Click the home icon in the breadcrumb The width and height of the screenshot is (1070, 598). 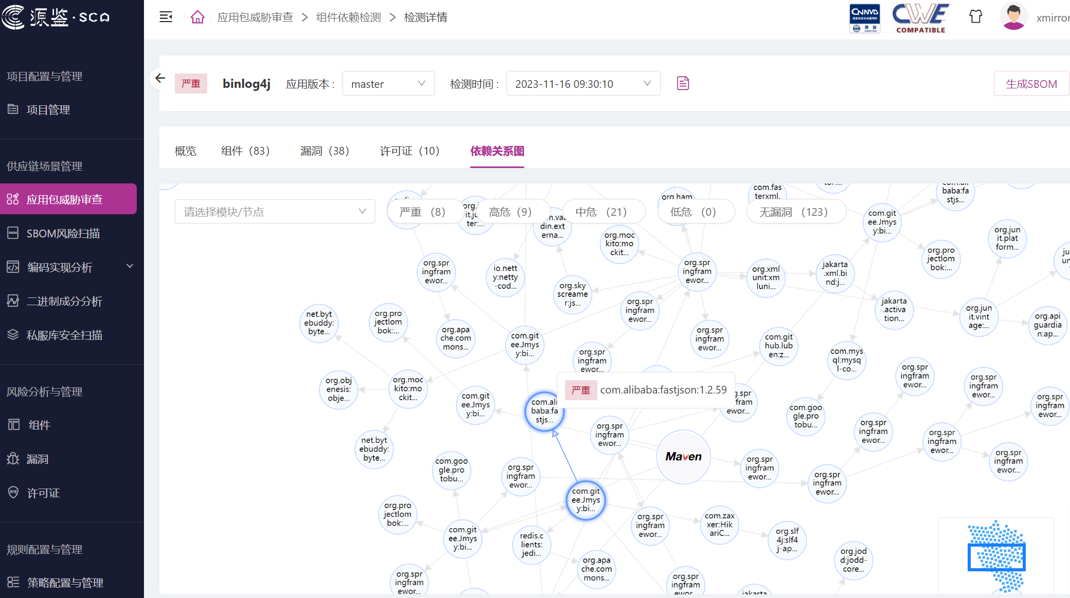coord(197,17)
